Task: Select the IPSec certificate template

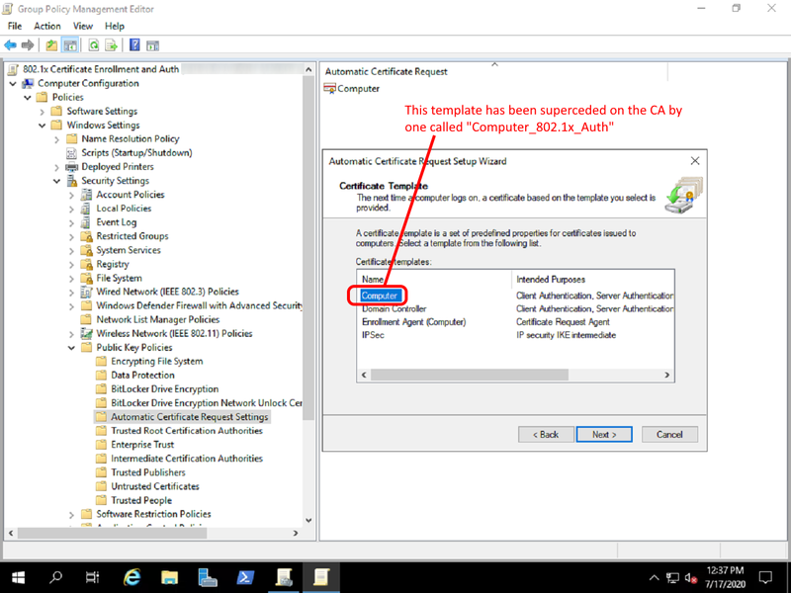Action: coord(373,335)
